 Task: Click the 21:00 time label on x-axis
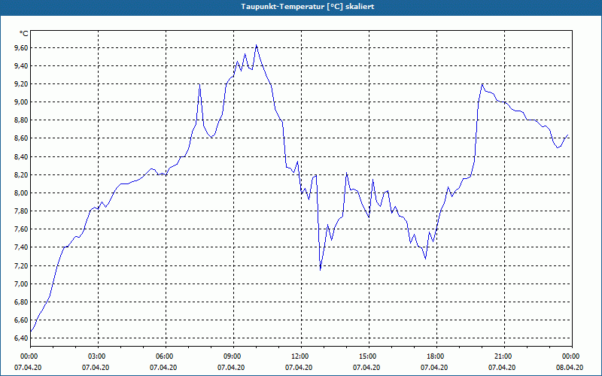point(504,356)
